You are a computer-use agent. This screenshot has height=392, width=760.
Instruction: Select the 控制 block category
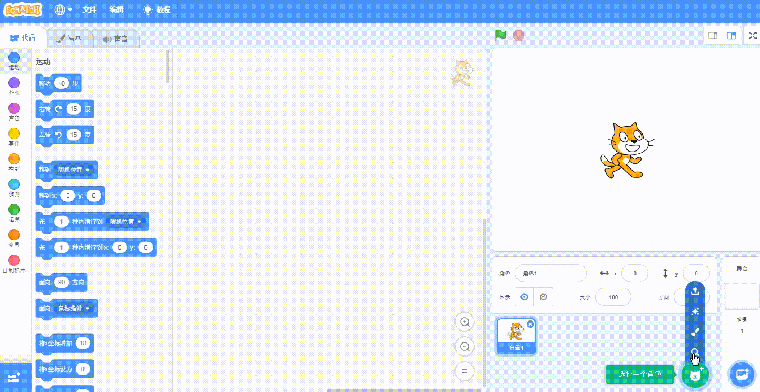14,162
